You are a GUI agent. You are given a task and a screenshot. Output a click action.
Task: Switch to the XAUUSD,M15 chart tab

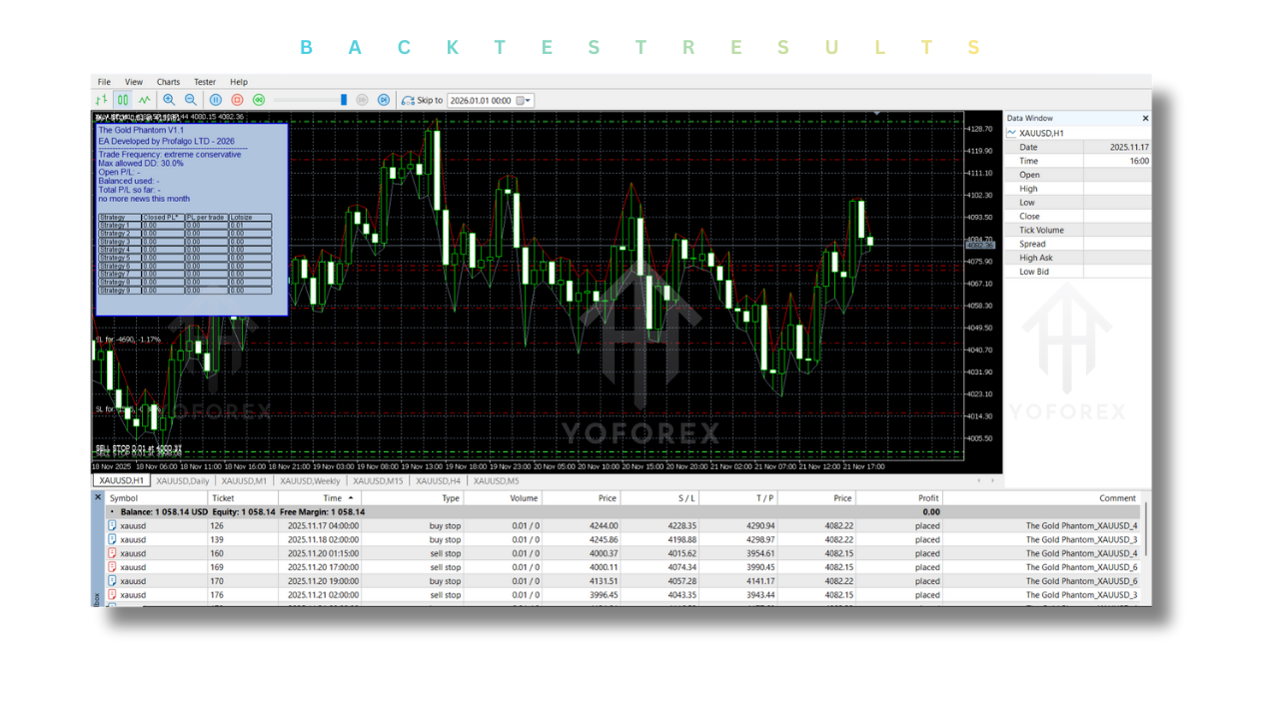[378, 481]
